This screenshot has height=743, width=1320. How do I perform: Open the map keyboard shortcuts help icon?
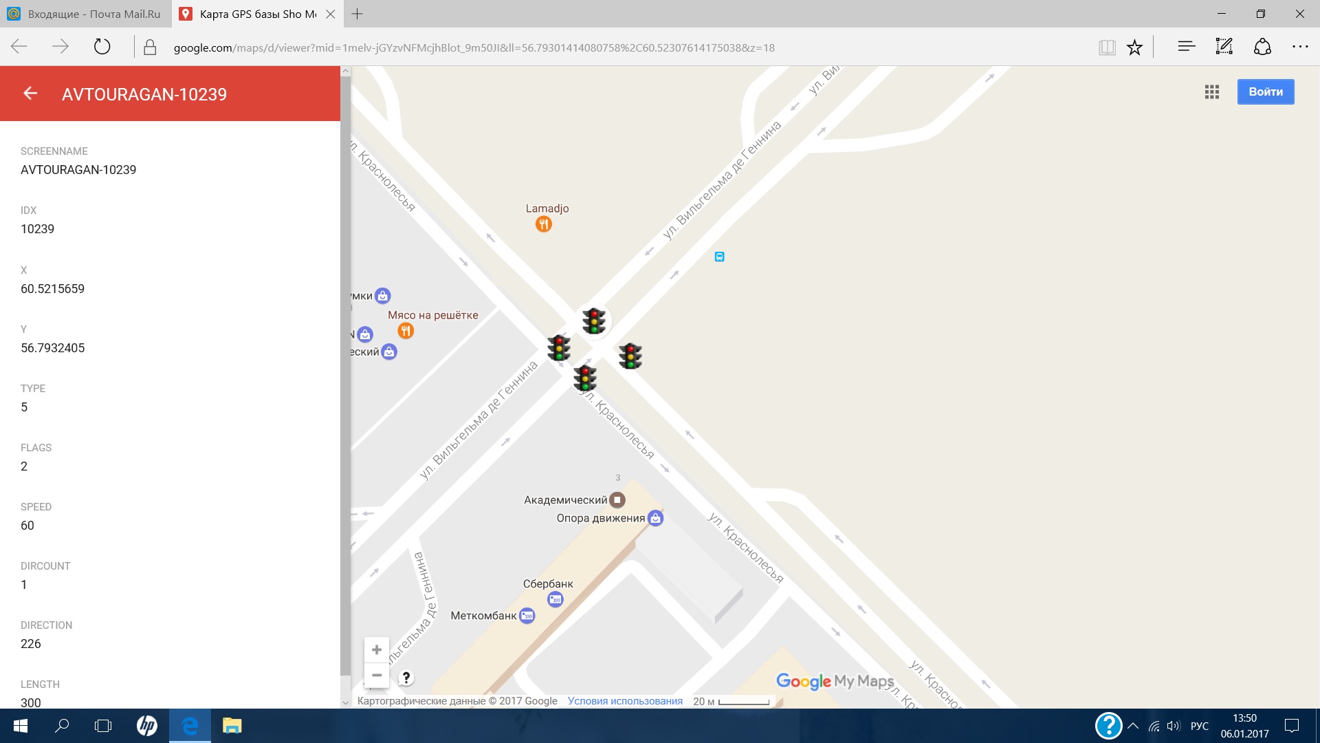pyautogui.click(x=406, y=678)
